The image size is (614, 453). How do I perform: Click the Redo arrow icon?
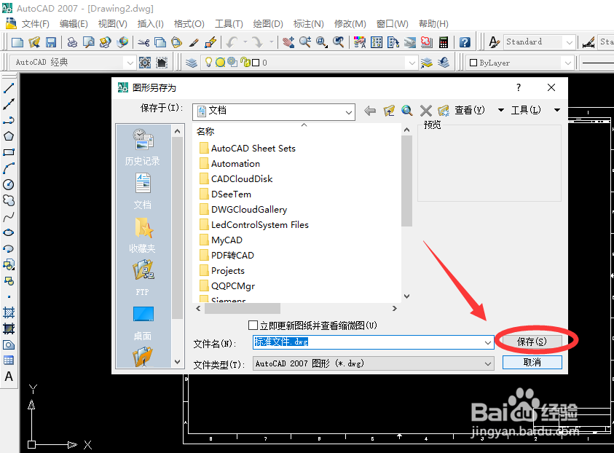click(257, 42)
